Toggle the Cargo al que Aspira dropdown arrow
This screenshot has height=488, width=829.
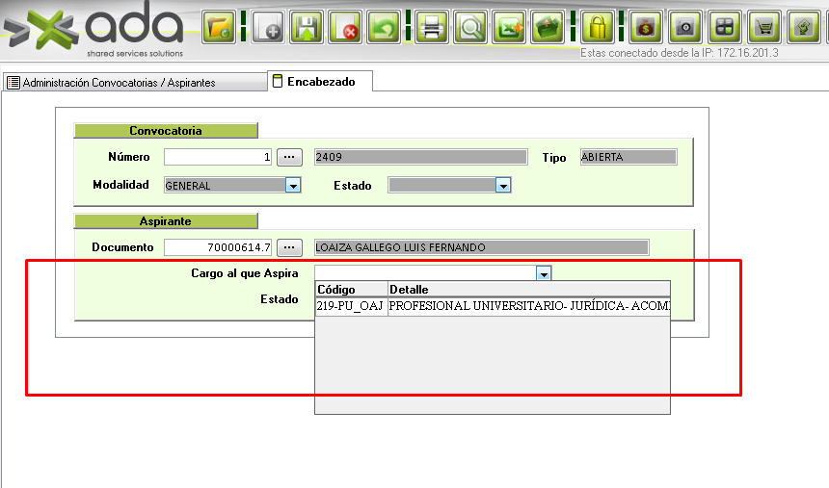544,274
